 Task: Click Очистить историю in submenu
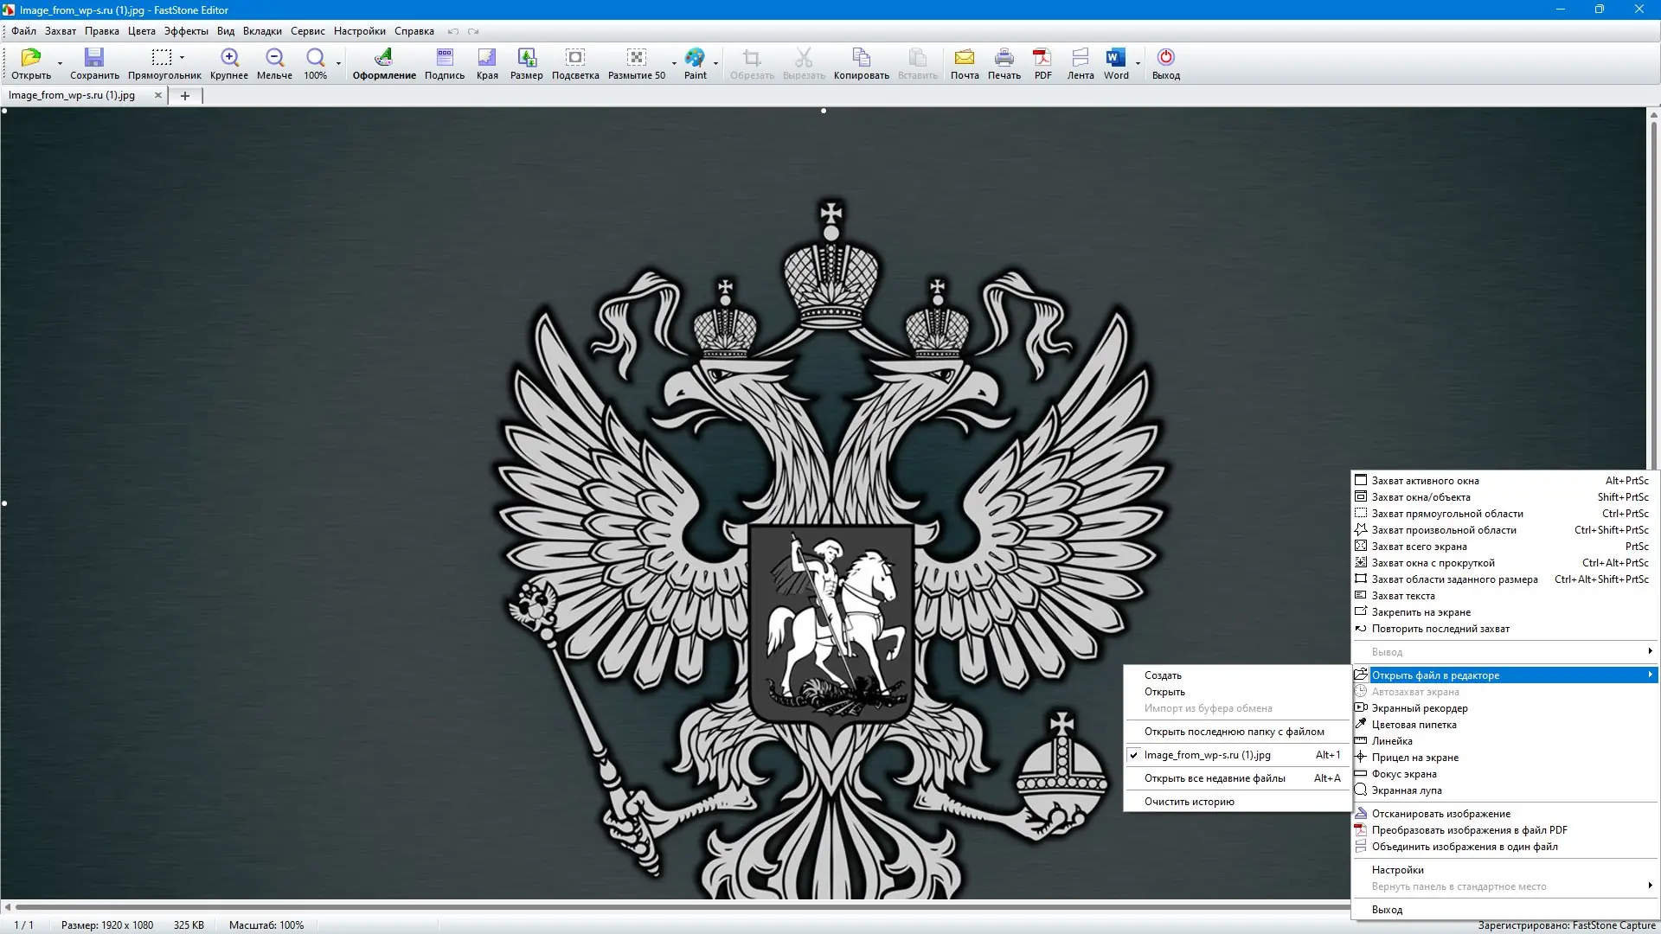[1189, 802]
